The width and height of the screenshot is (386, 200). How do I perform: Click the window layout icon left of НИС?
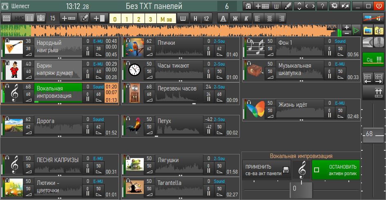(7, 18)
